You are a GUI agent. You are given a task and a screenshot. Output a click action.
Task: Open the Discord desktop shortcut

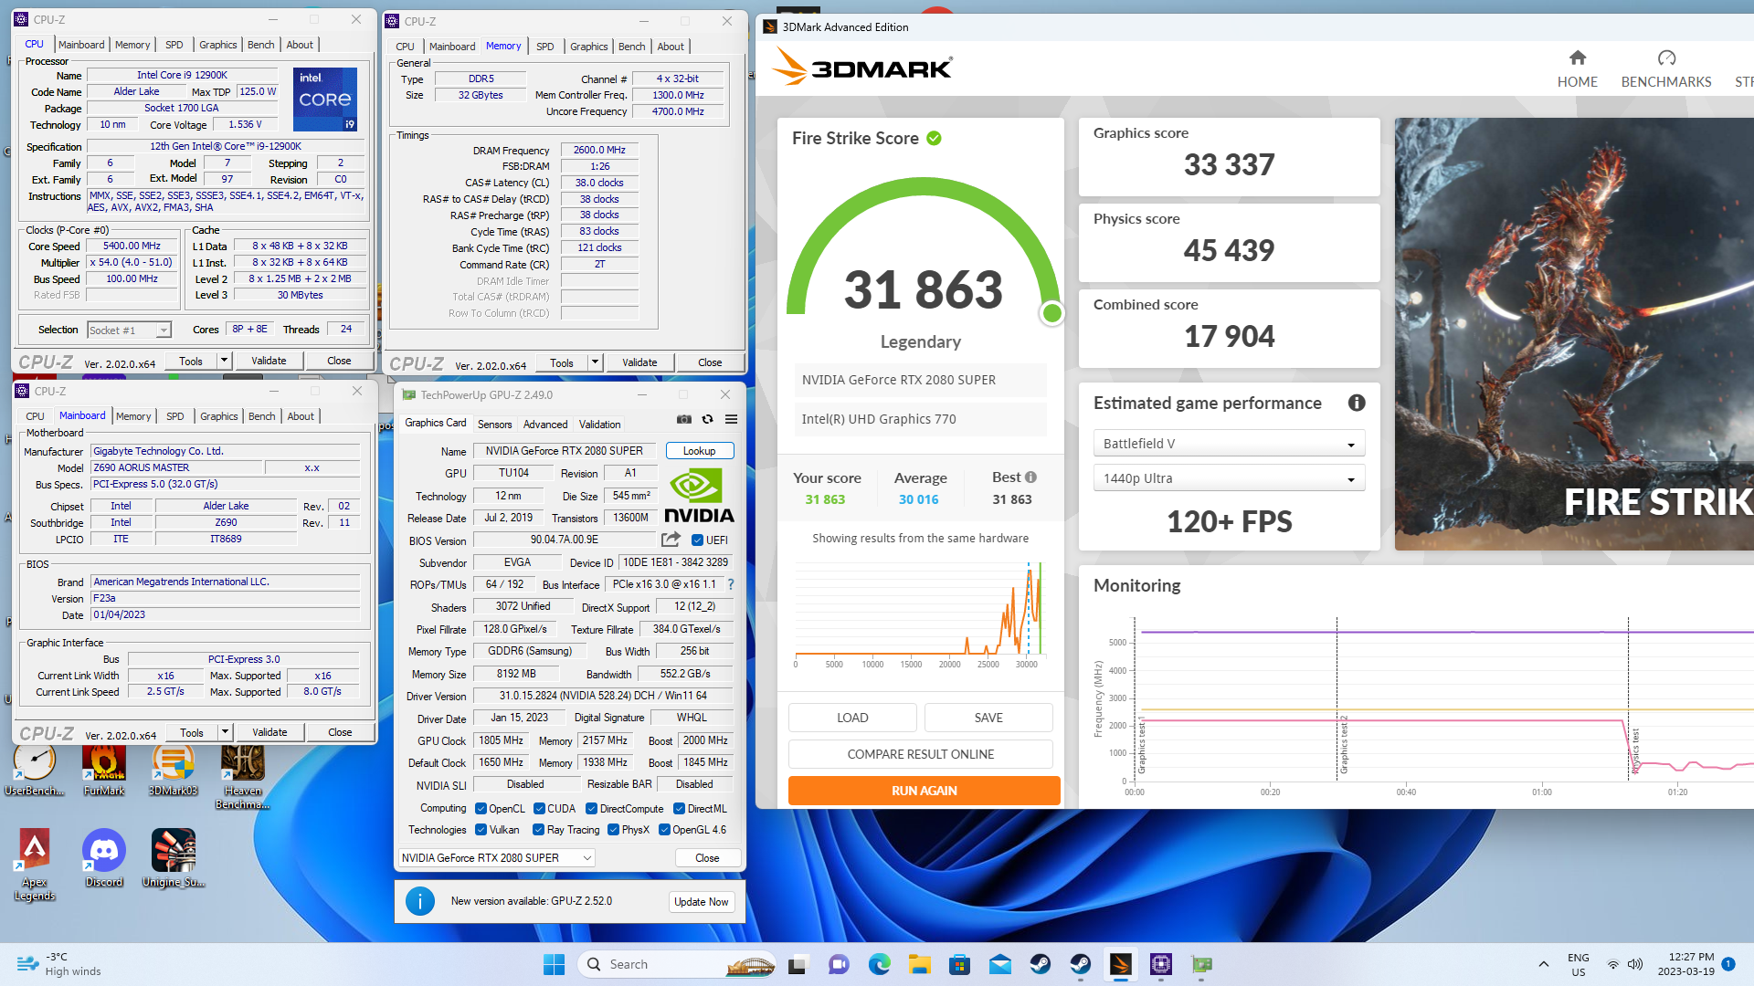(x=104, y=858)
